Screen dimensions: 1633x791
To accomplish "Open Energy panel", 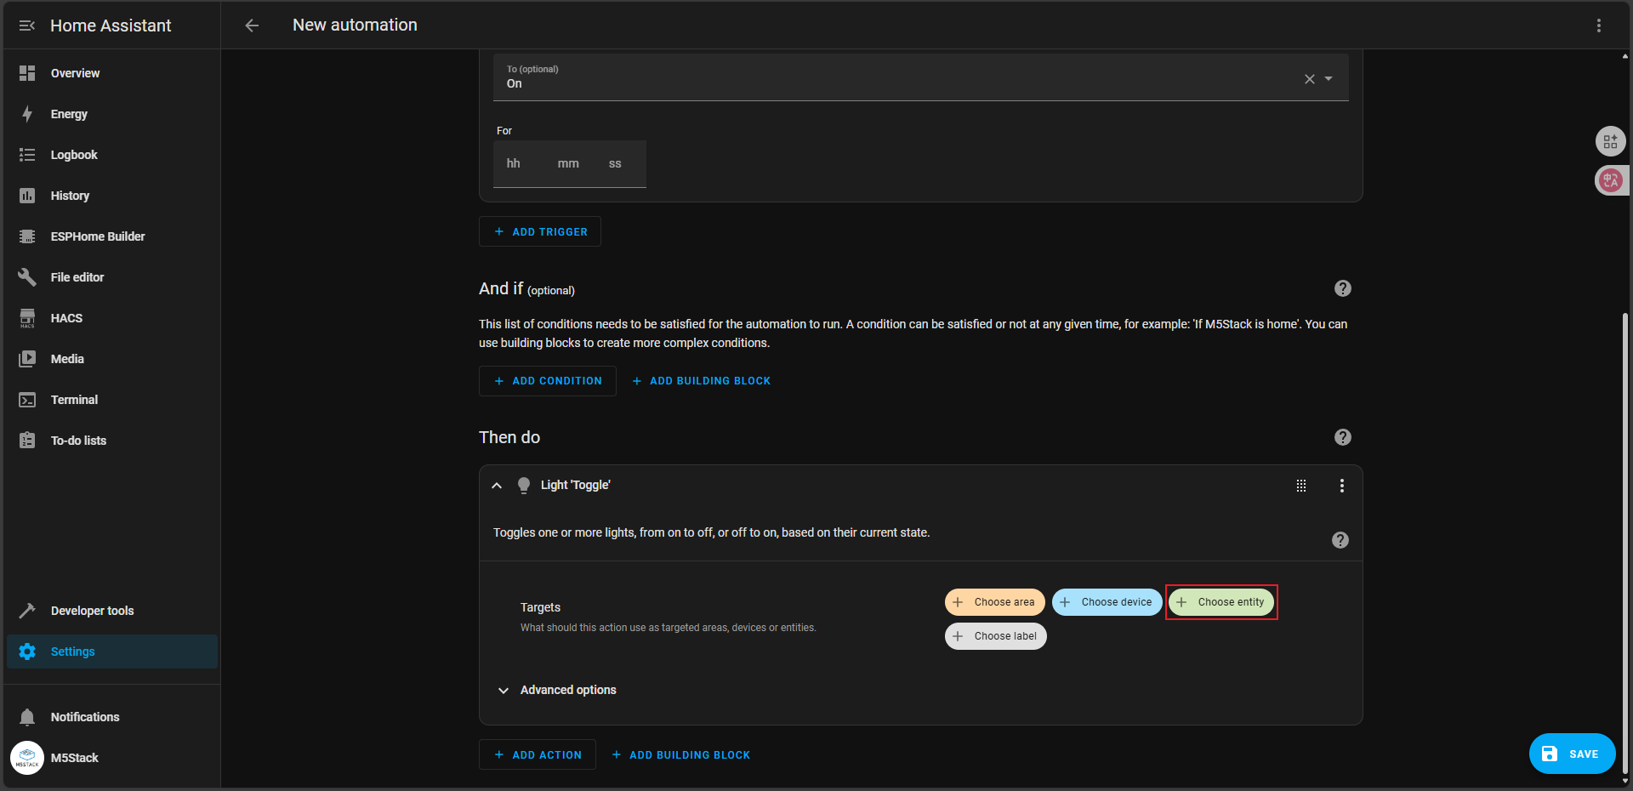I will [x=112, y=114].
